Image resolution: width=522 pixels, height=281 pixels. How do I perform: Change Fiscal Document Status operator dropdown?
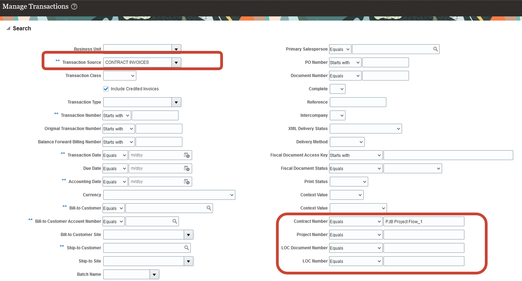coord(356,169)
